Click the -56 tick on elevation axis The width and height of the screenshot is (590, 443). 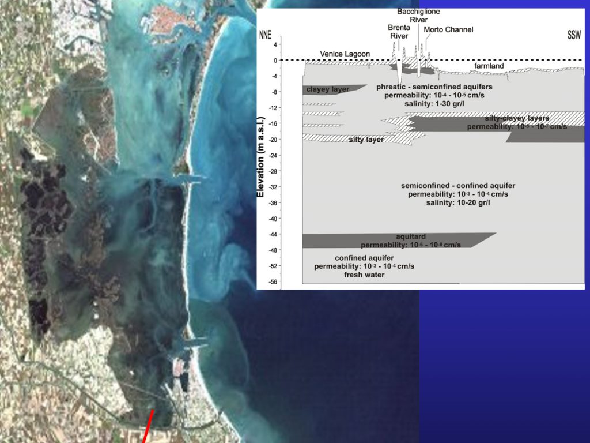[x=274, y=282]
